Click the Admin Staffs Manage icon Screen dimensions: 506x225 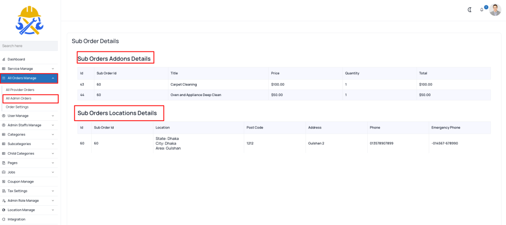click(x=3, y=125)
